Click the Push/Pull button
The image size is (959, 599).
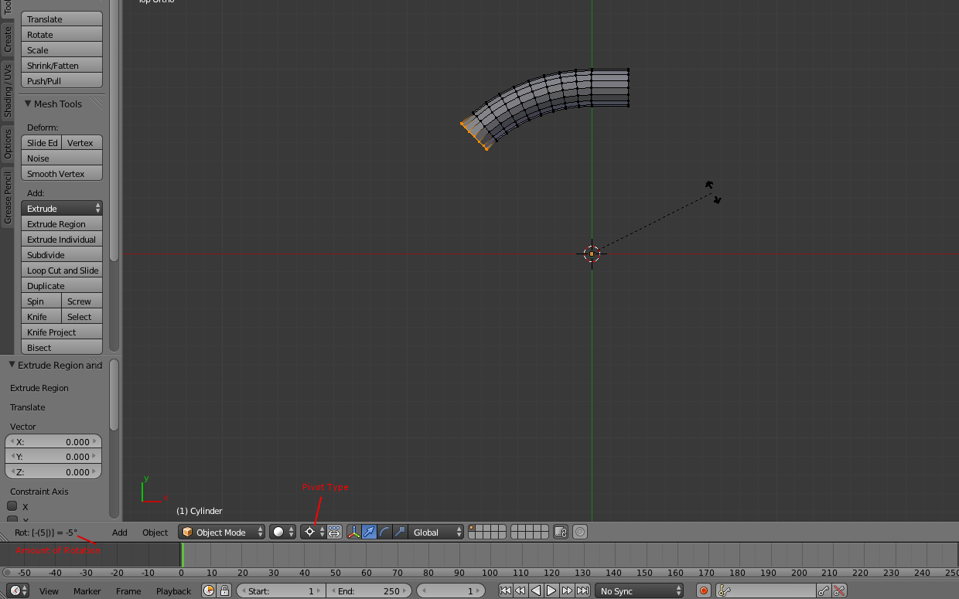[x=62, y=80]
